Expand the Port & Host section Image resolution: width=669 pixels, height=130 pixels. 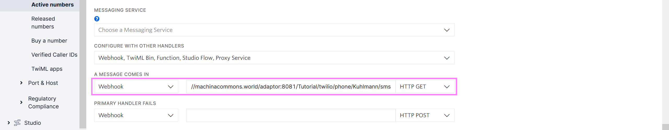[x=21, y=83]
